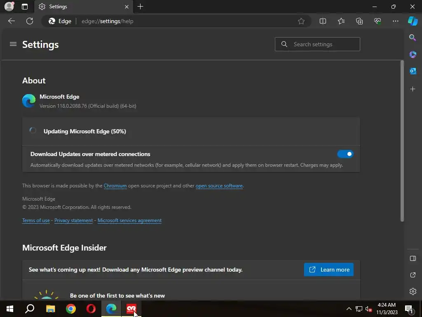Click the version 118.0.2088.76 text

(88, 106)
